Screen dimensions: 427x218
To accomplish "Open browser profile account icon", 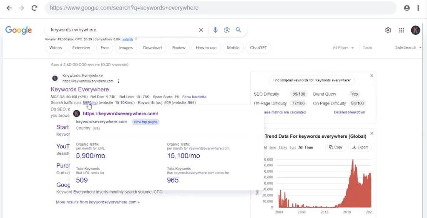I will pos(407,8).
